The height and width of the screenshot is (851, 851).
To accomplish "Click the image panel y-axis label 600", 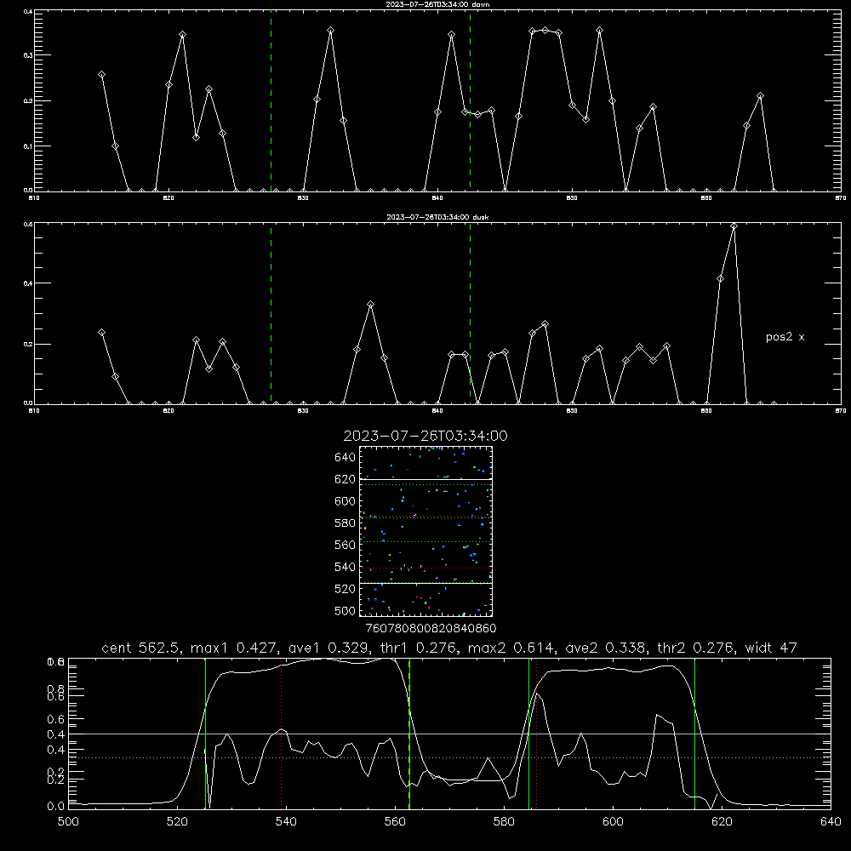I will coord(346,501).
